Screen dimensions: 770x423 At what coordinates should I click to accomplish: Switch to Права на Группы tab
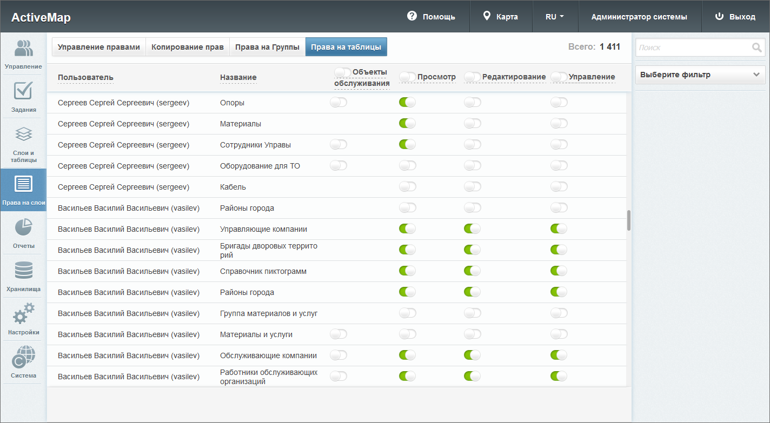[x=267, y=47]
